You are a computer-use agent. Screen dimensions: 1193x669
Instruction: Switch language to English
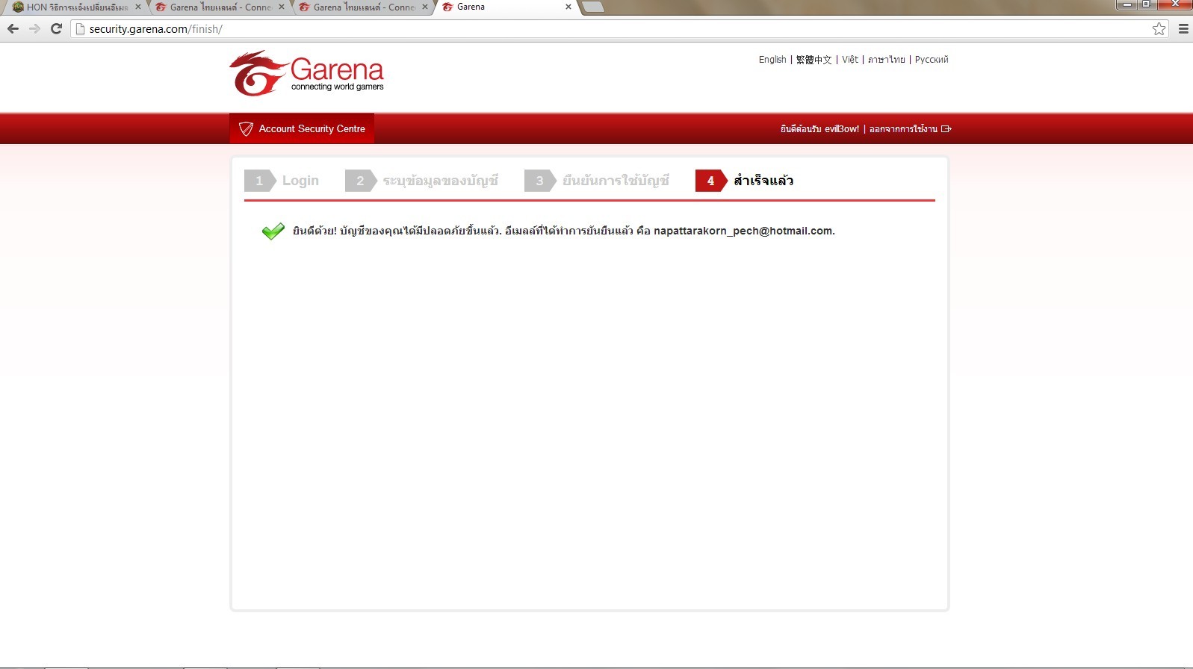click(772, 60)
